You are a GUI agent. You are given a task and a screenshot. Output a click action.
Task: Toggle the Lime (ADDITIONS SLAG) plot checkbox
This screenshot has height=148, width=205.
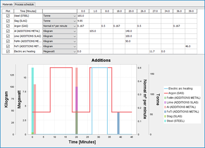(8, 36)
